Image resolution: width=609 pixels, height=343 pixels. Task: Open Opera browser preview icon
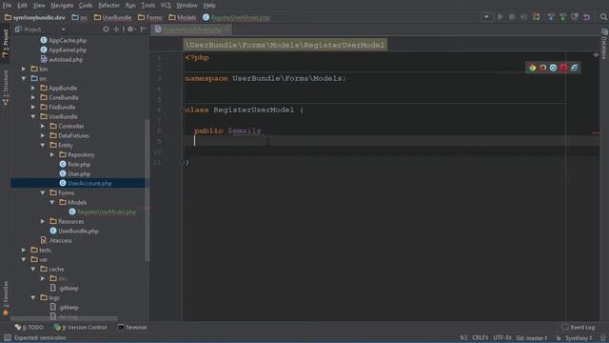[x=563, y=68]
